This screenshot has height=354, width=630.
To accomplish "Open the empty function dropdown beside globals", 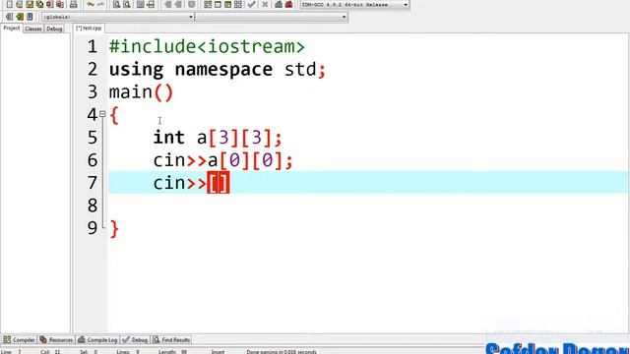I will tap(272, 17).
